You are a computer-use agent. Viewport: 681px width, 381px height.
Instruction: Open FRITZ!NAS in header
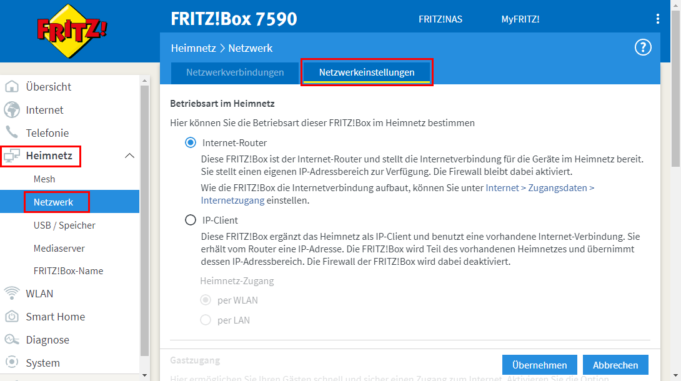coord(440,19)
